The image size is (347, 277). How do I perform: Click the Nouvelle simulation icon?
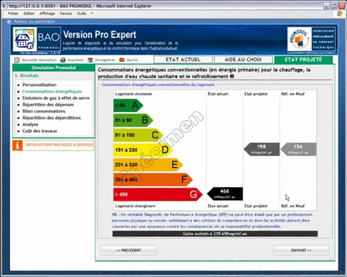point(17,60)
